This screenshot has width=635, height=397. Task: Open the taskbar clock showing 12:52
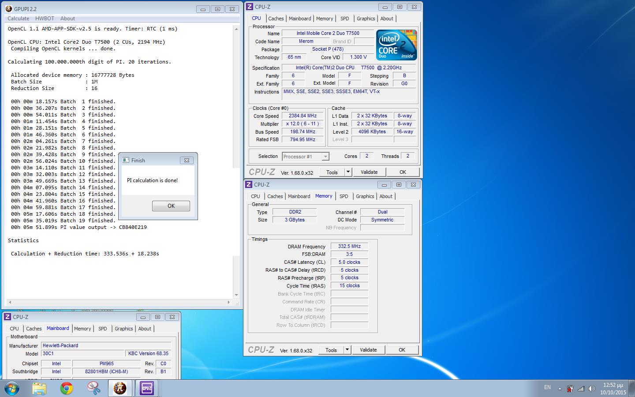point(613,389)
